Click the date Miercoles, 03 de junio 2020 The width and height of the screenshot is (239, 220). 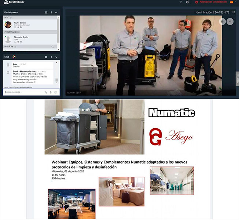click(x=68, y=171)
